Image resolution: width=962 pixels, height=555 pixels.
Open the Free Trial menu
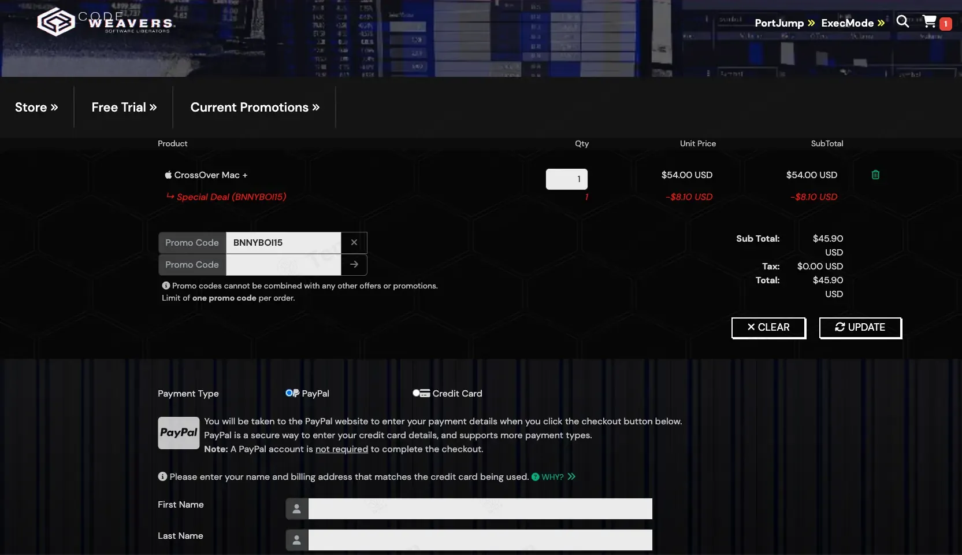(x=124, y=108)
